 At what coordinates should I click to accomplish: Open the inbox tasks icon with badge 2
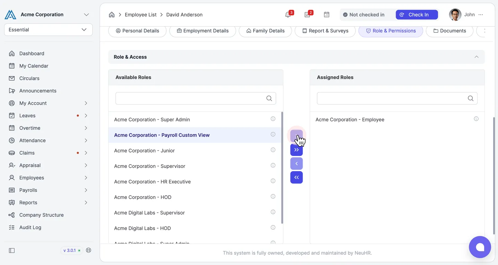click(307, 15)
